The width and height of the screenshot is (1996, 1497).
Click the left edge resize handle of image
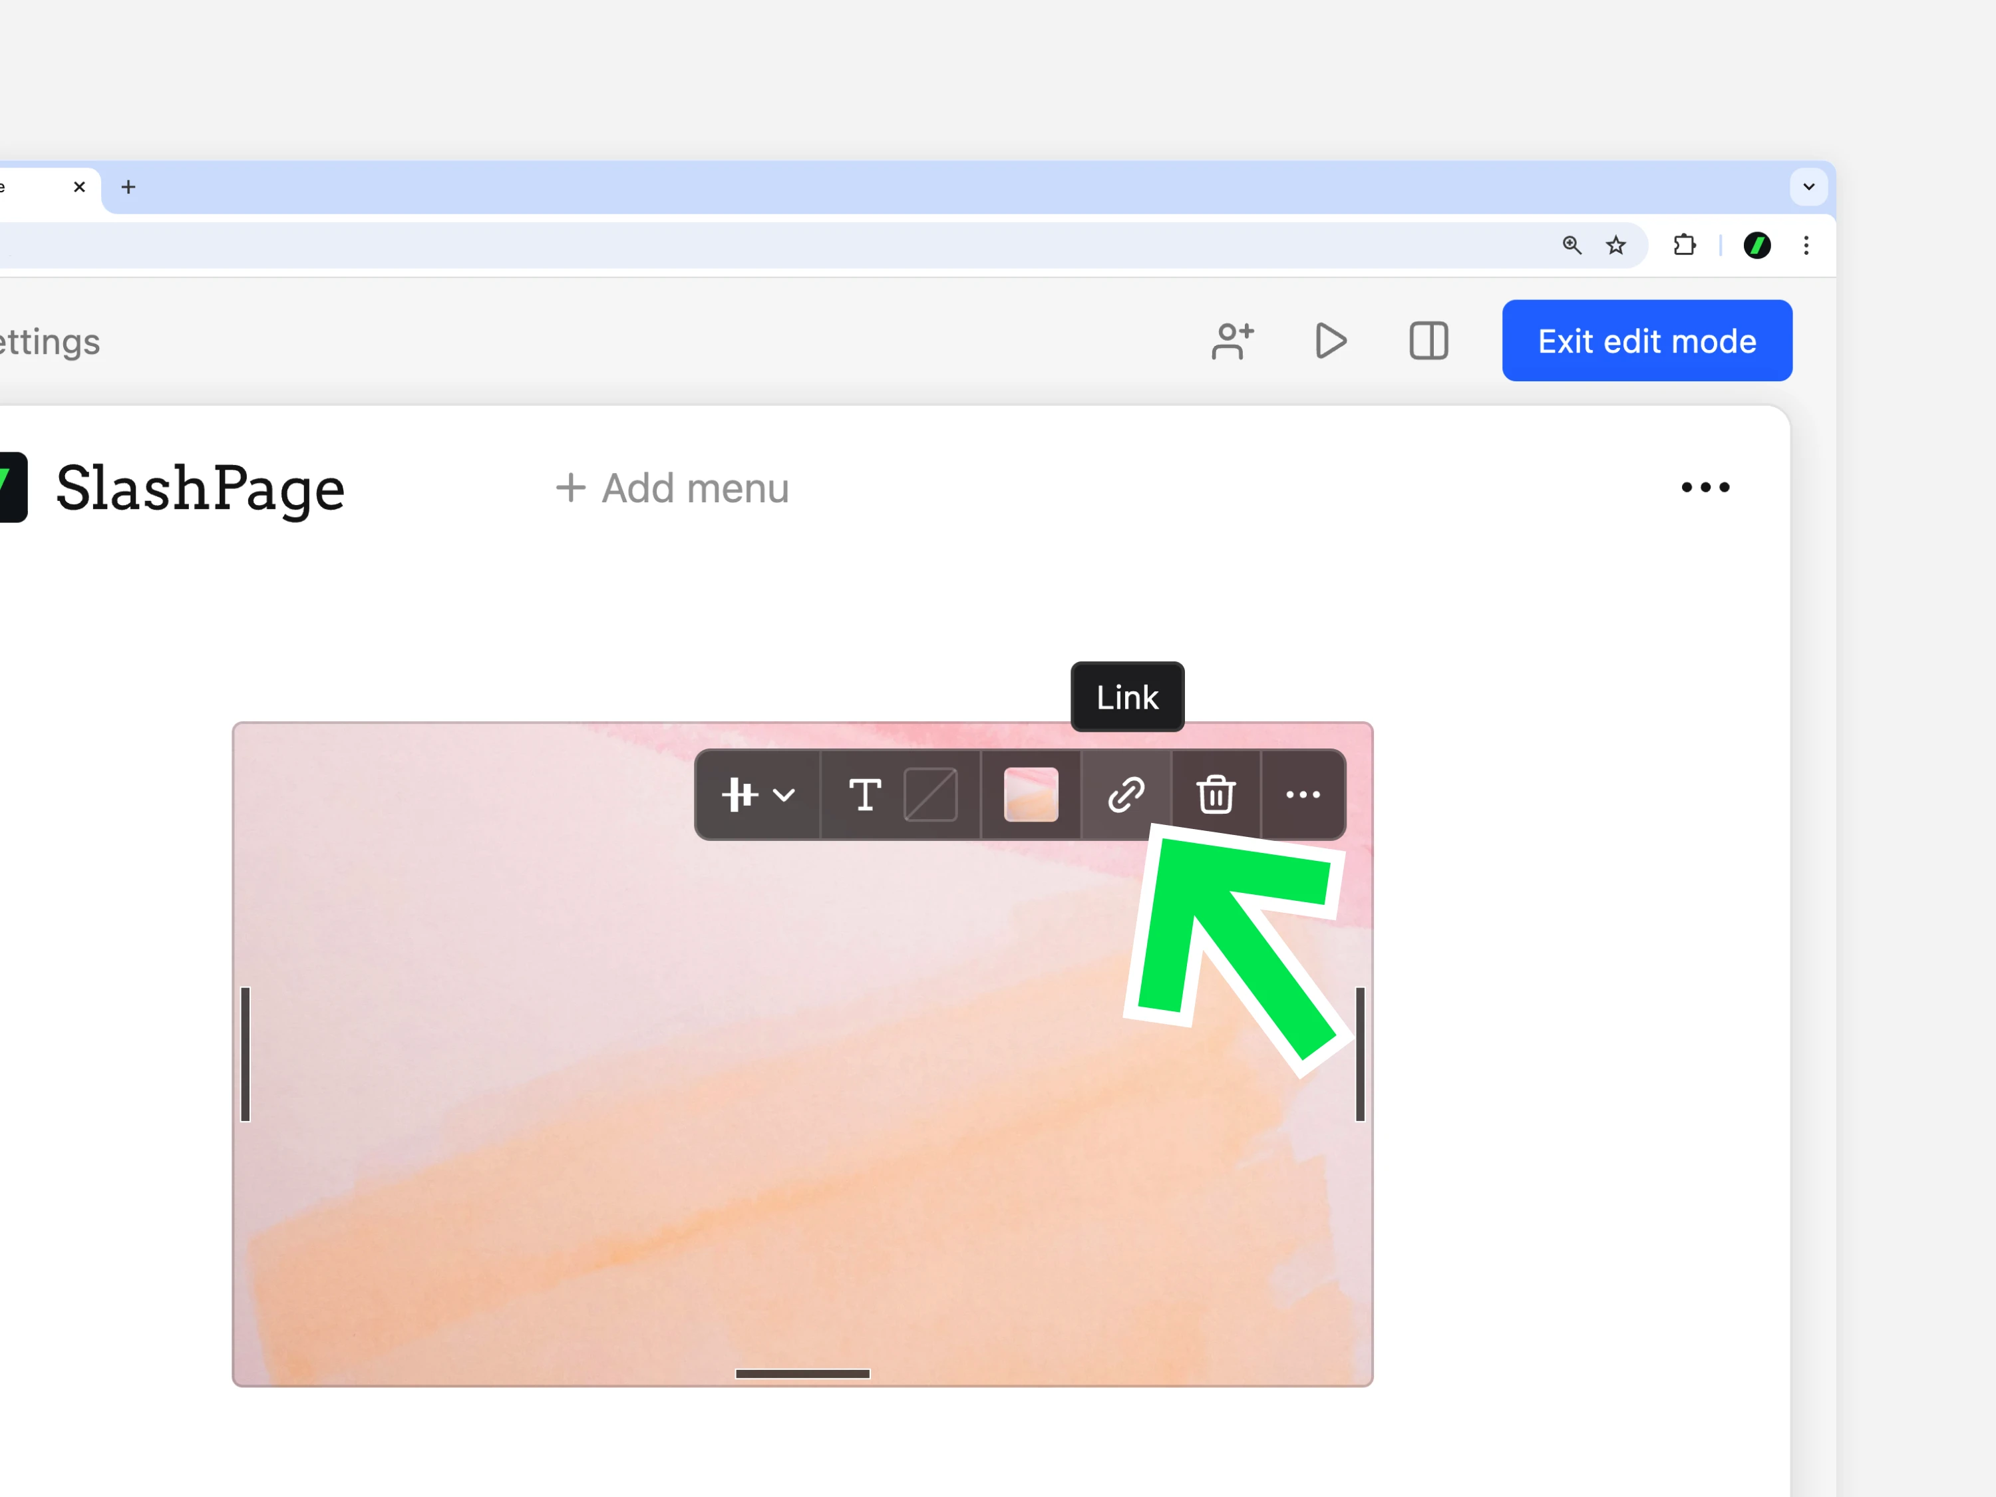pos(246,1054)
